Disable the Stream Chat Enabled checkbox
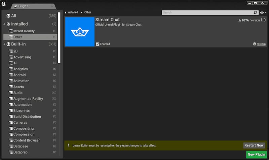The image size is (269, 160). (98, 44)
